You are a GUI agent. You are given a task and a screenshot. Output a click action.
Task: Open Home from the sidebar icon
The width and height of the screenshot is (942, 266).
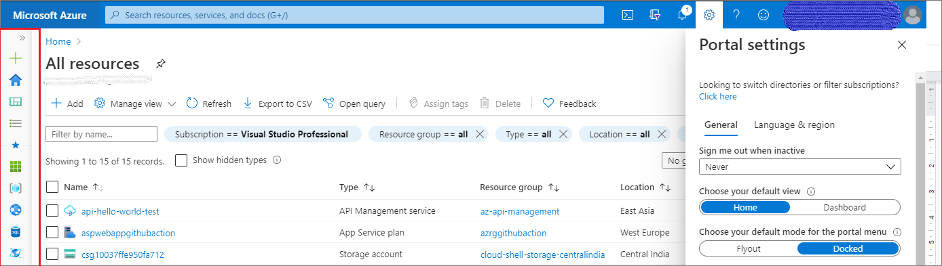click(16, 80)
